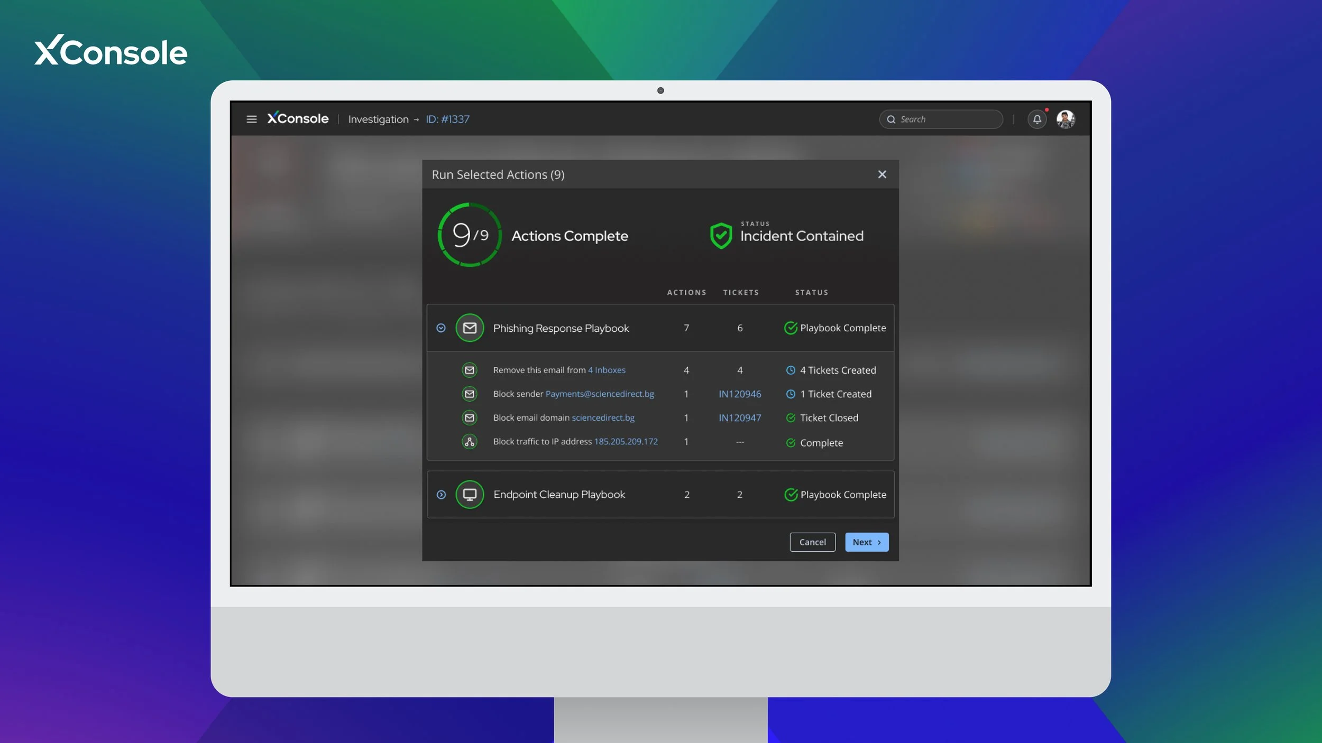The height and width of the screenshot is (743, 1322).
Task: Click the ID #1337 breadcrumb link
Action: pos(447,119)
